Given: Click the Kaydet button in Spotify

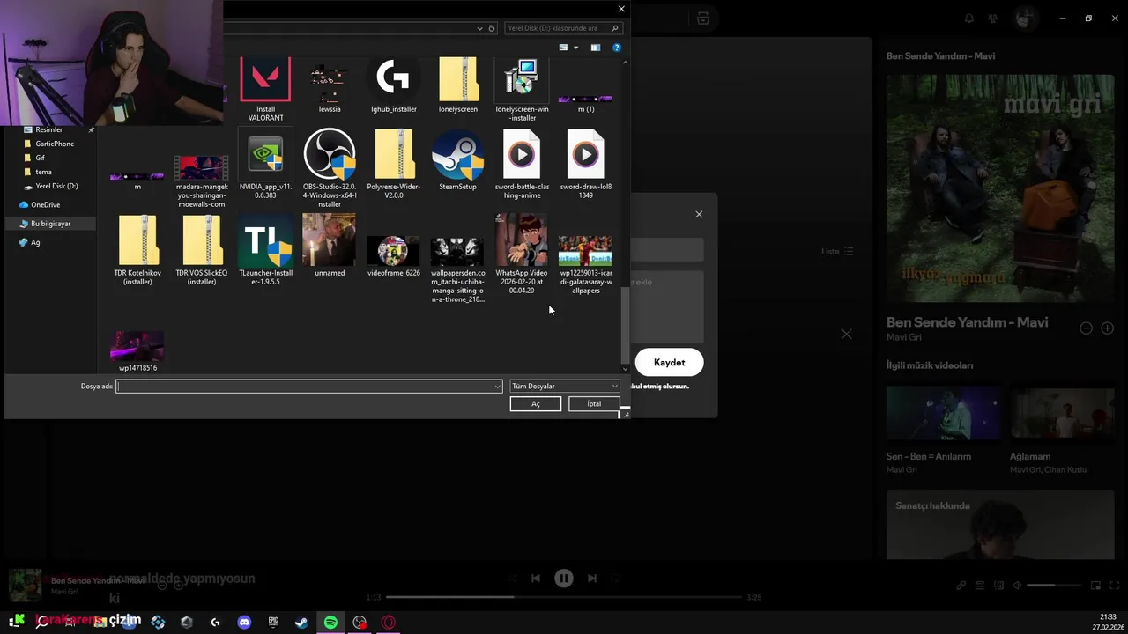Looking at the screenshot, I should coord(669,362).
